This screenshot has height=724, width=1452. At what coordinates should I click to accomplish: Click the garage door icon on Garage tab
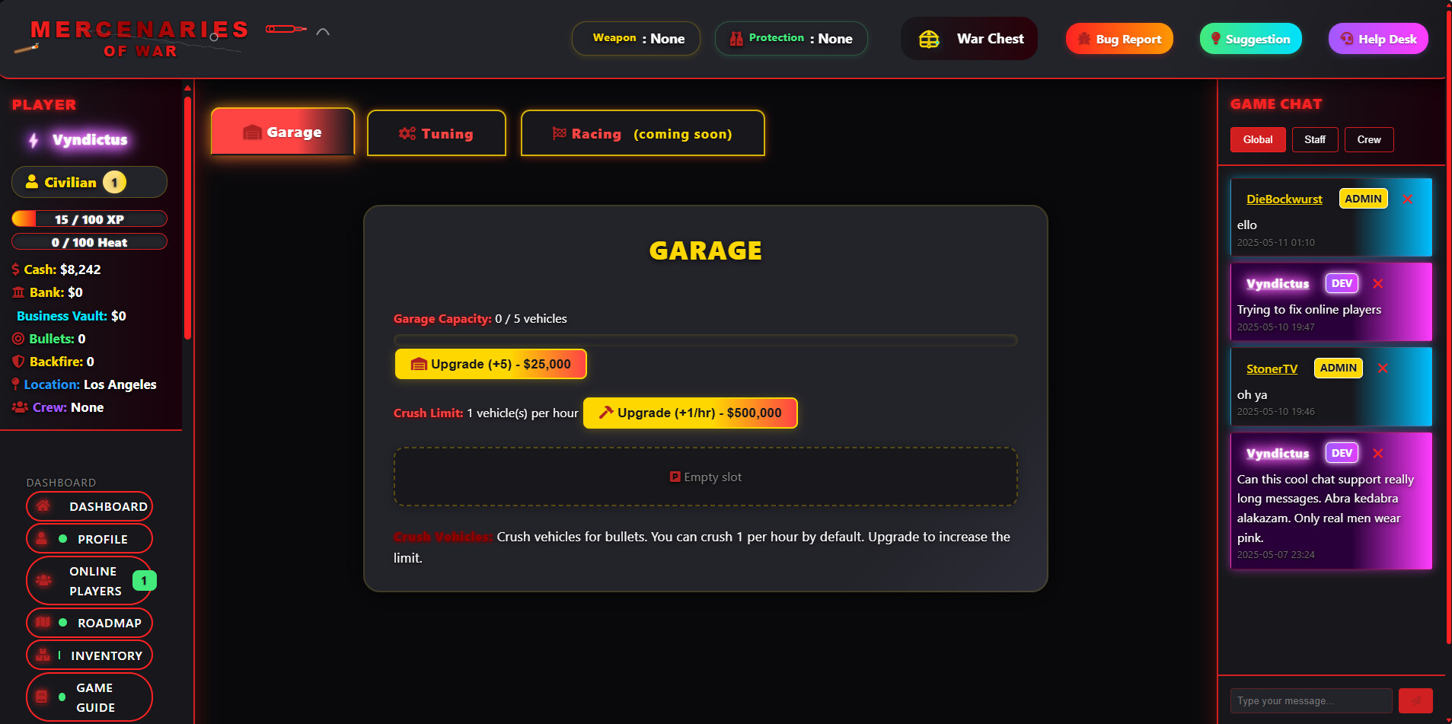pyautogui.click(x=251, y=131)
